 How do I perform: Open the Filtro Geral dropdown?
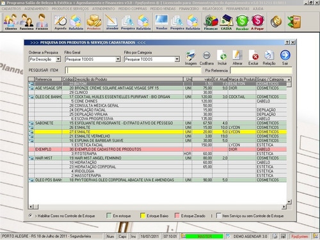(x=118, y=60)
